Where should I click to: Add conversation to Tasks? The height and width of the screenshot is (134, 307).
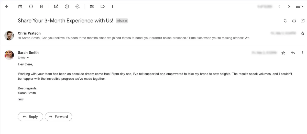tap(78, 7)
